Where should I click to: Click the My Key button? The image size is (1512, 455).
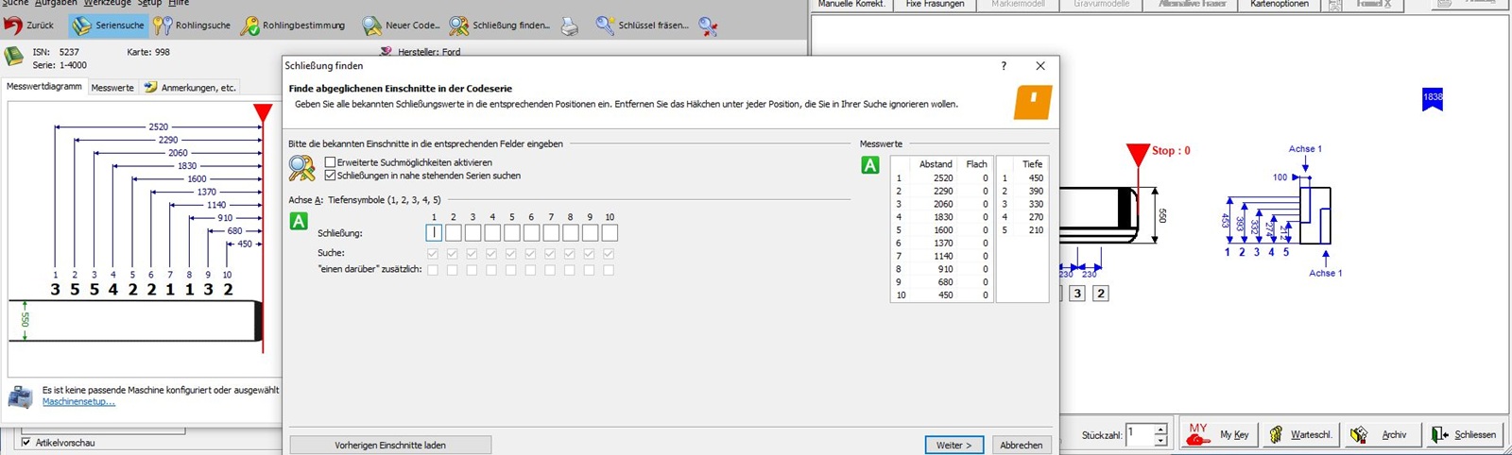point(1220,434)
